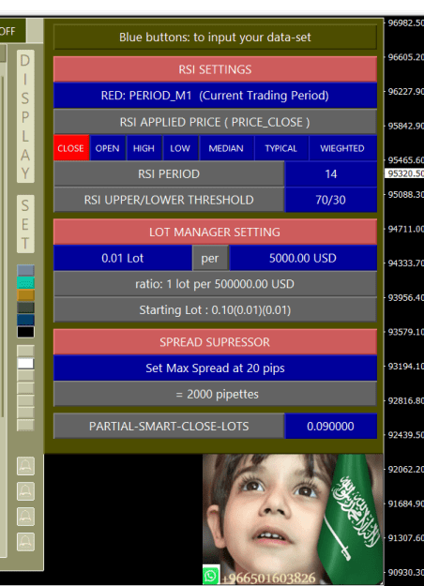This screenshot has height=586, width=424.
Task: Select the LOW applied price button
Action: [180, 148]
